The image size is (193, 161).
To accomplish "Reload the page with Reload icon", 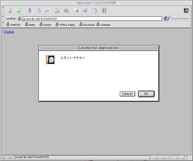I will (x=29, y=10).
